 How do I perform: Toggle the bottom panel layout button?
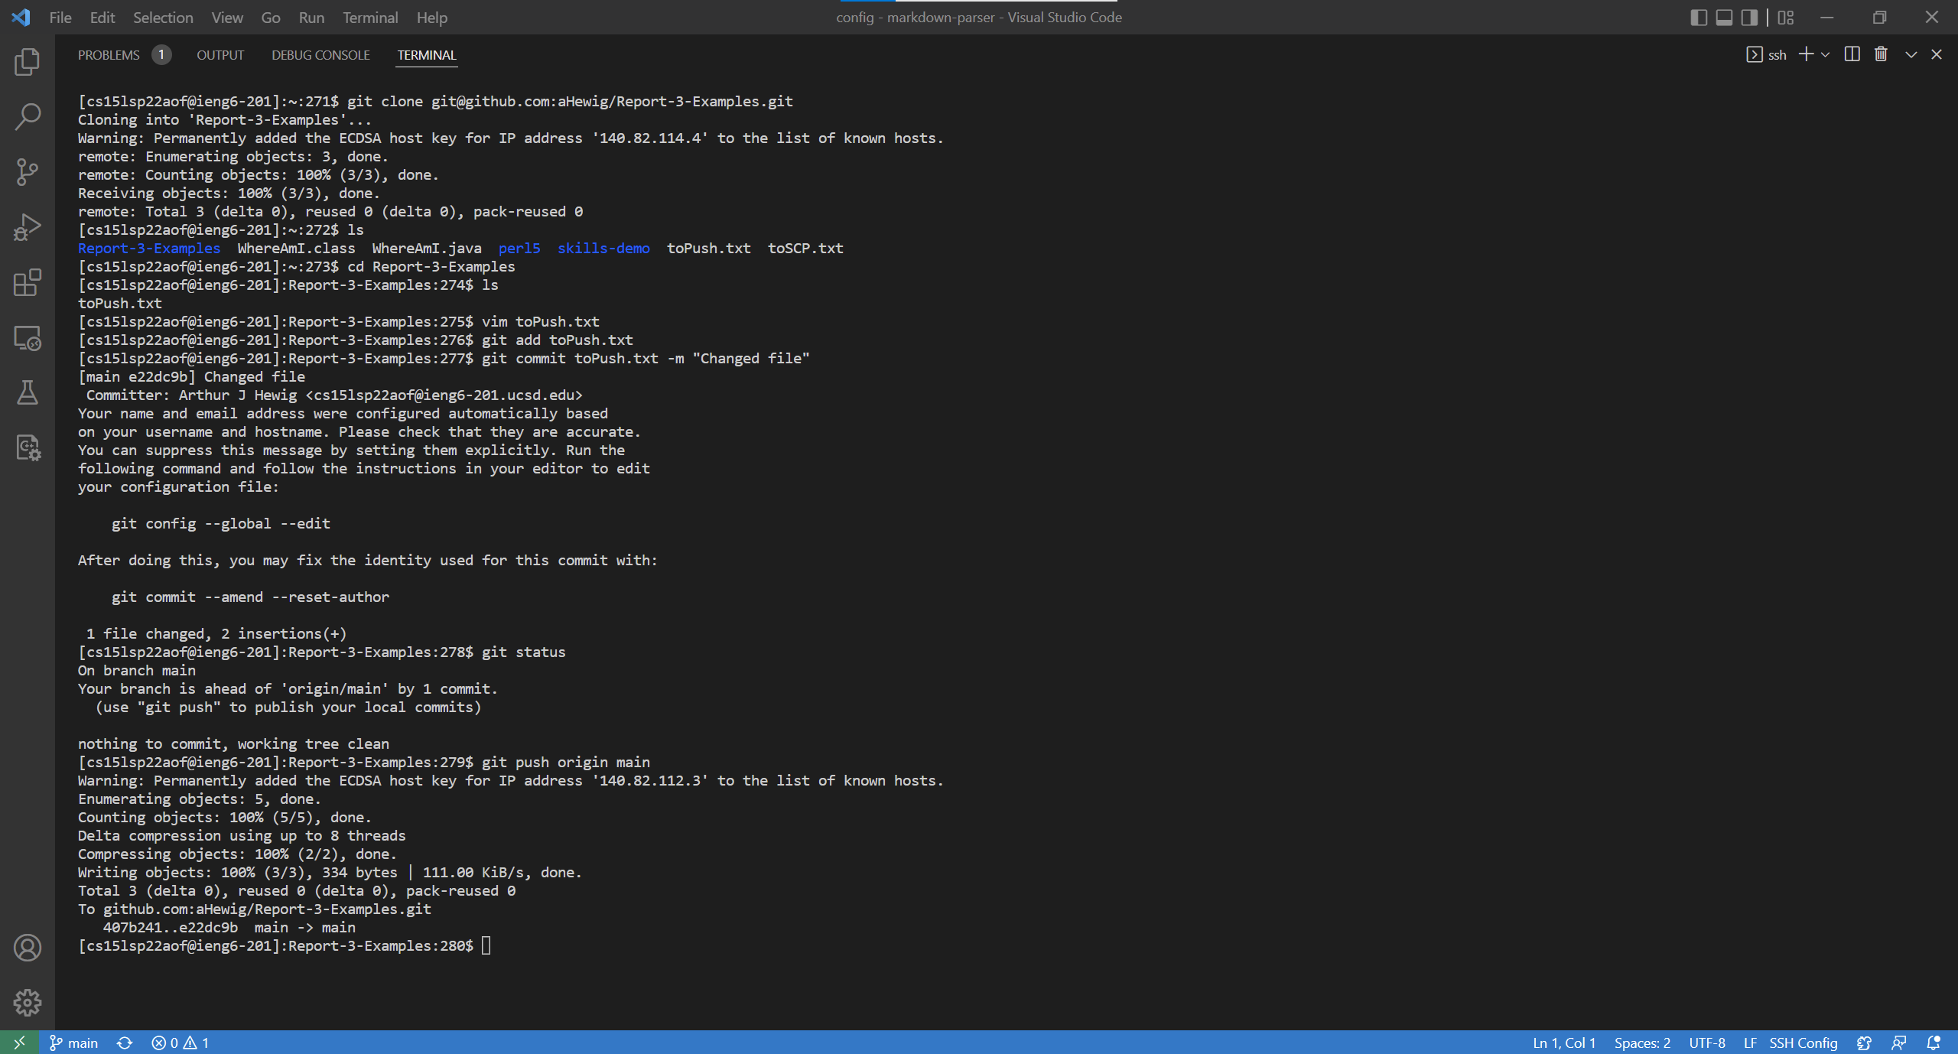tap(1724, 18)
